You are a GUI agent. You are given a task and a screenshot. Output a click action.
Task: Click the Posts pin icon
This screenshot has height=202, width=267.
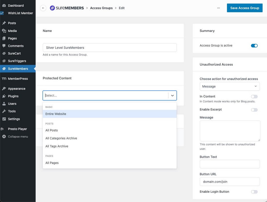coord(4,23)
